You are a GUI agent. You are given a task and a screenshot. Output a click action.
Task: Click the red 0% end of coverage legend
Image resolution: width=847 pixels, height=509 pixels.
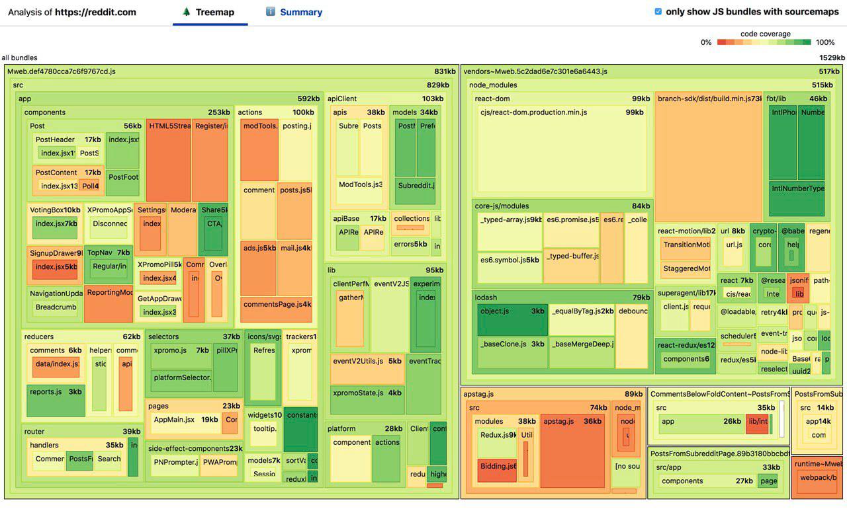[721, 42]
